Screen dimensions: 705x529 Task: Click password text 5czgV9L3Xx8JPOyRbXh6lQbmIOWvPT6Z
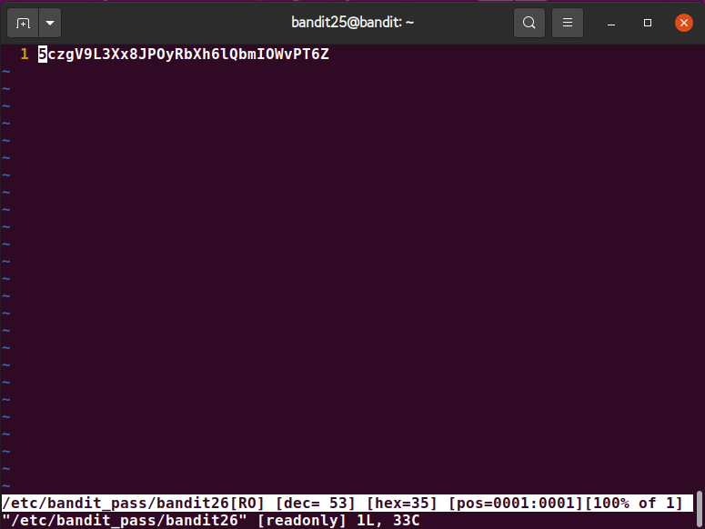point(184,55)
